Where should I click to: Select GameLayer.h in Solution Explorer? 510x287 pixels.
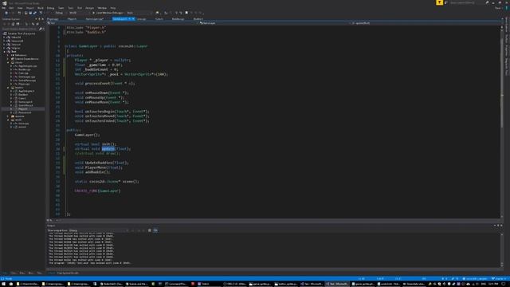pyautogui.click(x=25, y=102)
